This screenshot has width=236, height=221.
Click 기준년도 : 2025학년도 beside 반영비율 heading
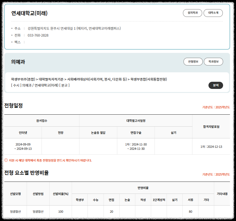tap(216, 174)
